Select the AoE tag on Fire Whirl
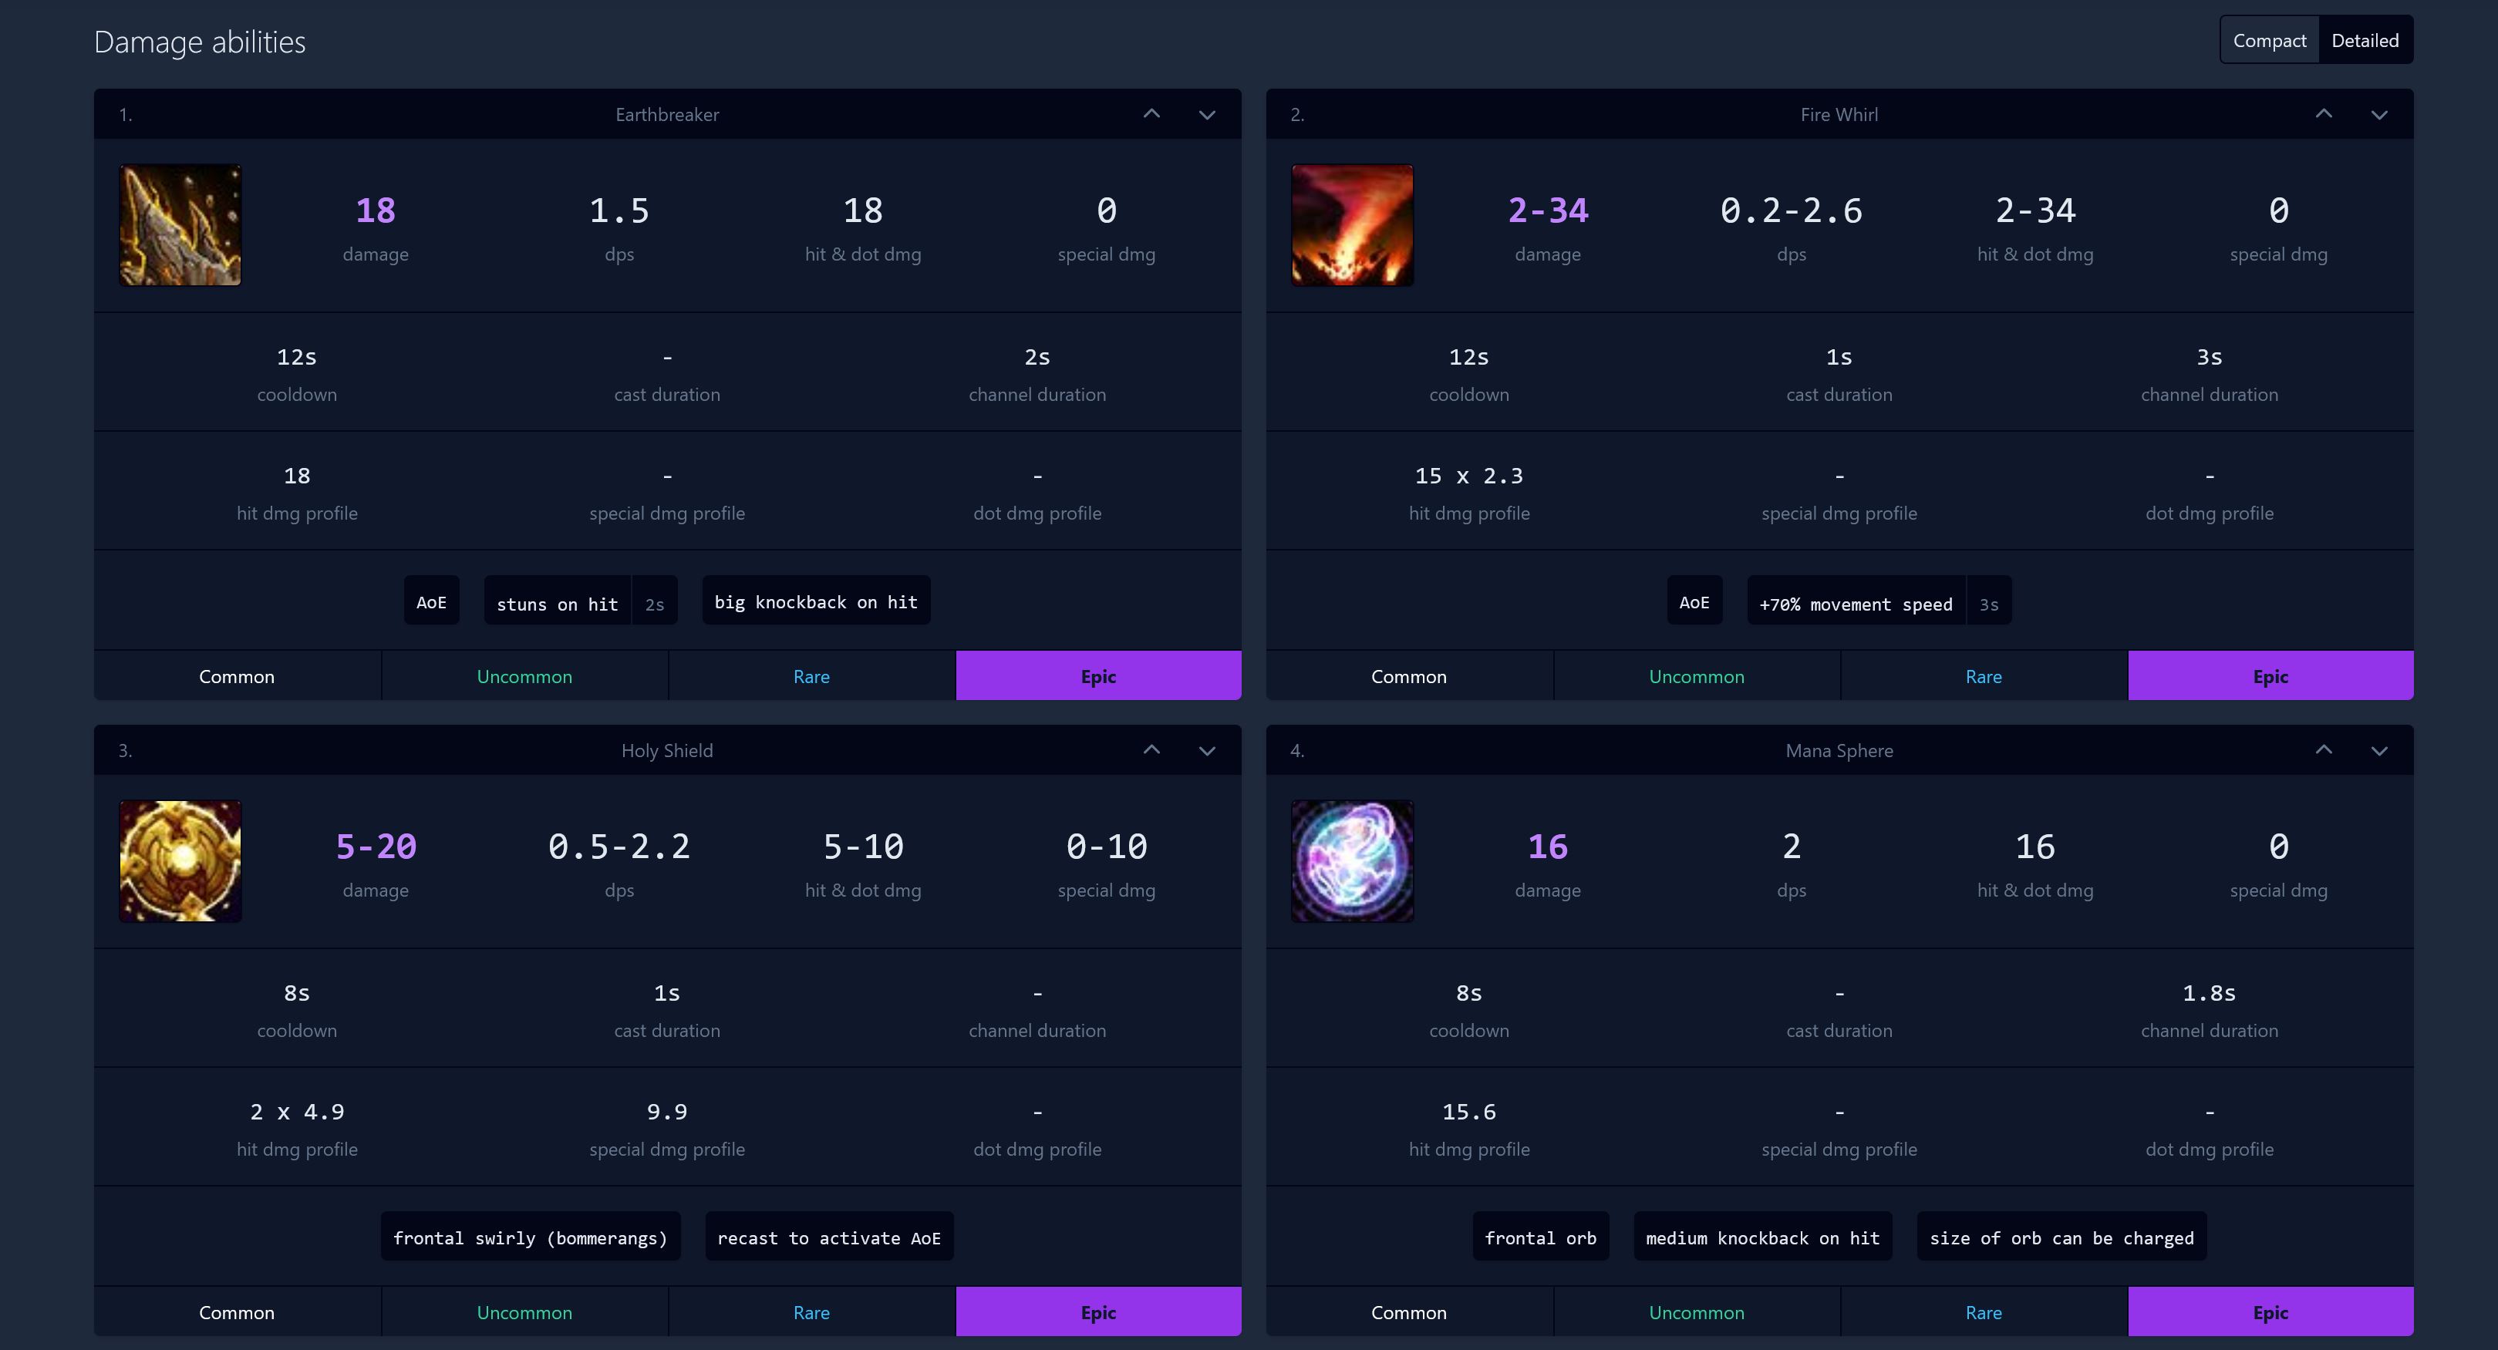2498x1350 pixels. tap(1694, 602)
